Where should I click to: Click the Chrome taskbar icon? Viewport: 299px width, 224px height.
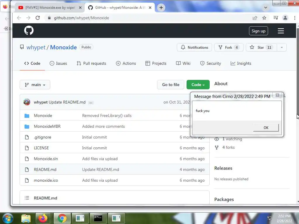pyautogui.click(x=62, y=218)
